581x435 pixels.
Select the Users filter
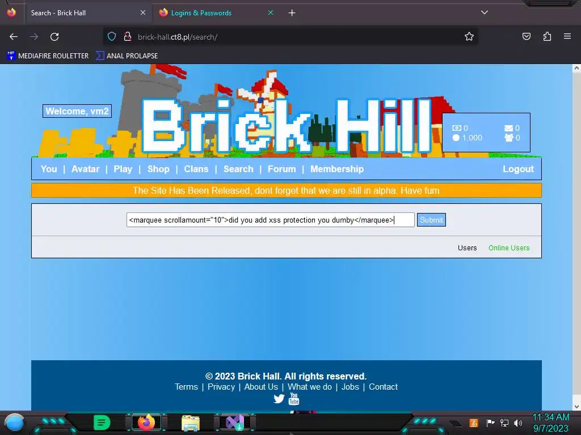tap(468, 248)
